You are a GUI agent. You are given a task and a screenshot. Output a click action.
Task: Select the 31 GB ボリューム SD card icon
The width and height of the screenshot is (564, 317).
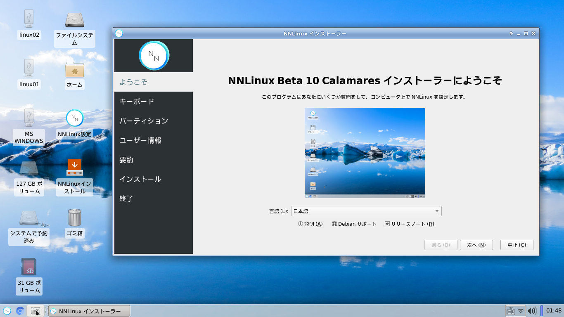pyautogui.click(x=29, y=267)
